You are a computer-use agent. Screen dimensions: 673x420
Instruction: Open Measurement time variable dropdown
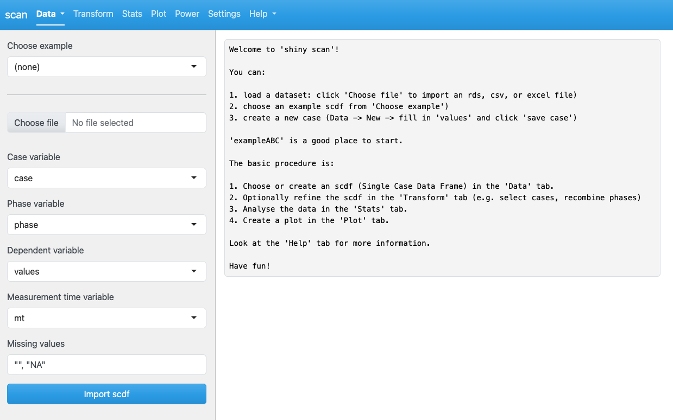[x=106, y=318]
